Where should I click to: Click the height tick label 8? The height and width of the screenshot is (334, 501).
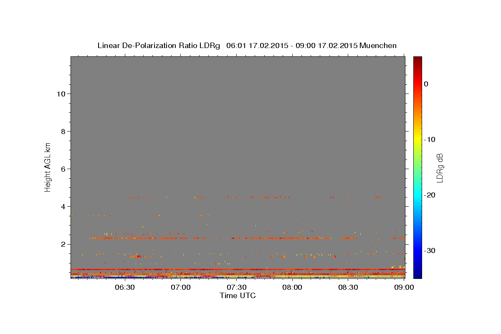(x=62, y=132)
